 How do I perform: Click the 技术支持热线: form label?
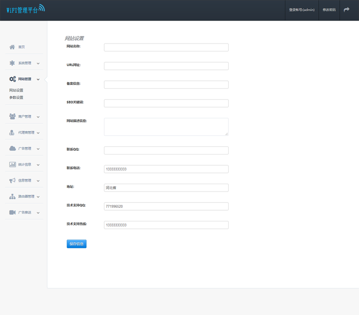point(77,224)
